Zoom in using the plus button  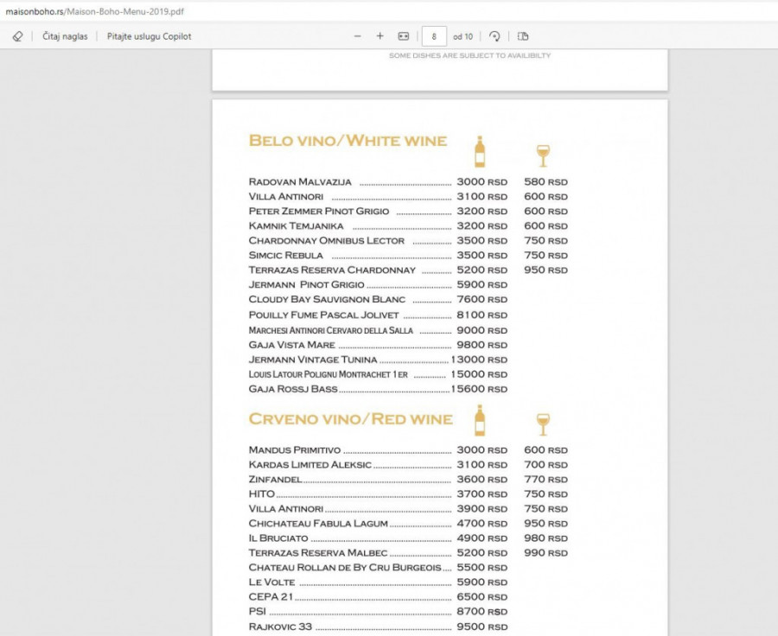(x=379, y=36)
